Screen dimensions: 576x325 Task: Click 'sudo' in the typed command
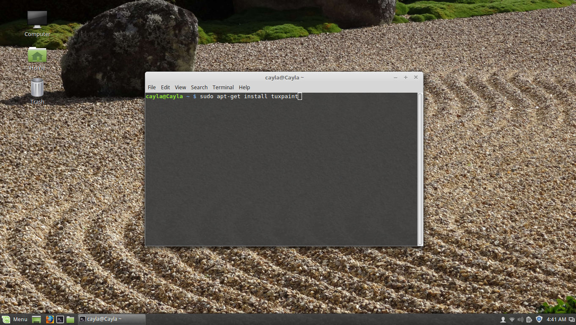coord(207,96)
